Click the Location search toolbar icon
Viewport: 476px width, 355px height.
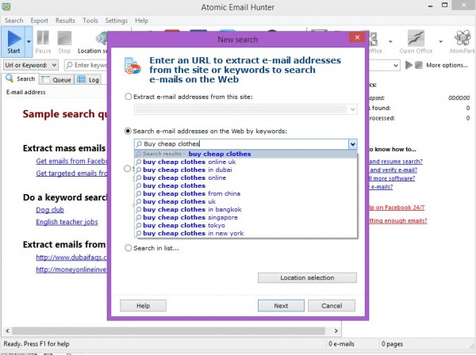click(102, 38)
